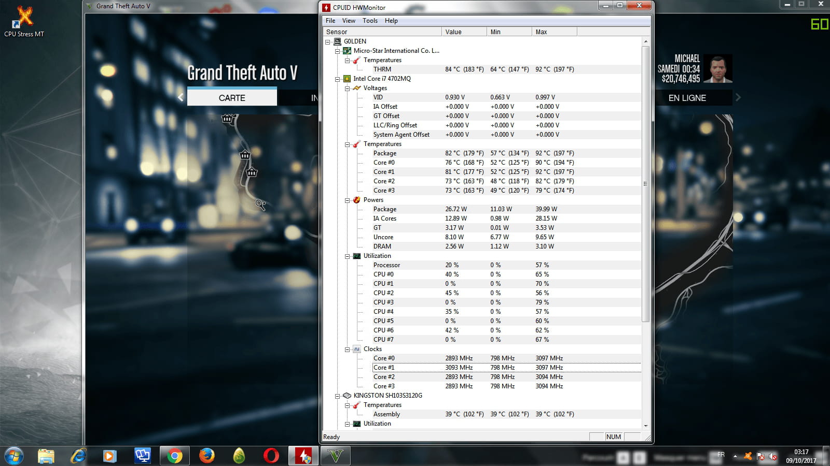Click the system tray volume icon

coord(773,456)
